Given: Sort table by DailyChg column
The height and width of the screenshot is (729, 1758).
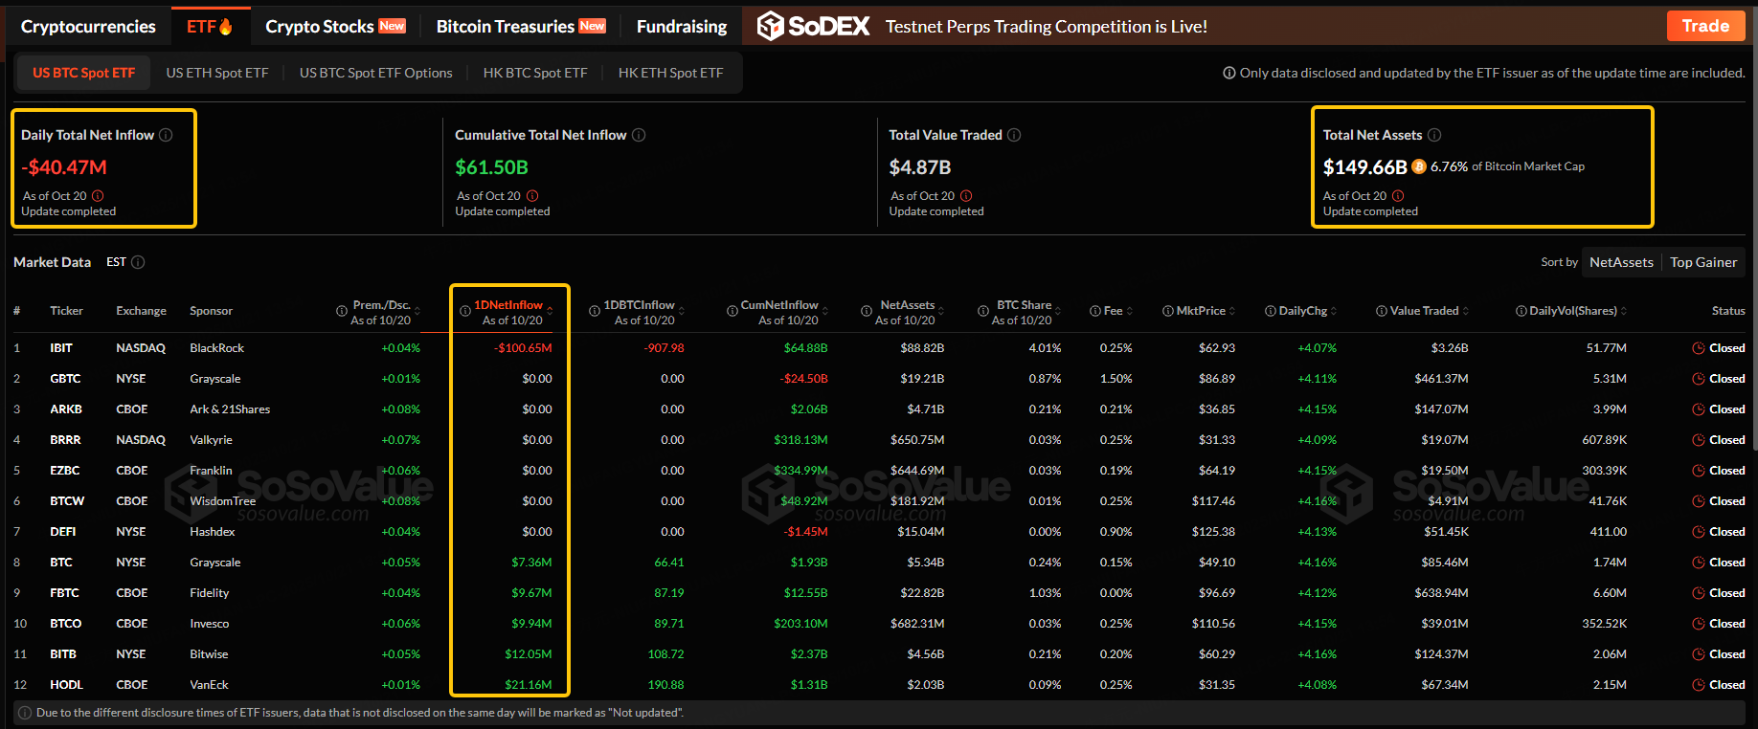Looking at the screenshot, I should [1302, 311].
